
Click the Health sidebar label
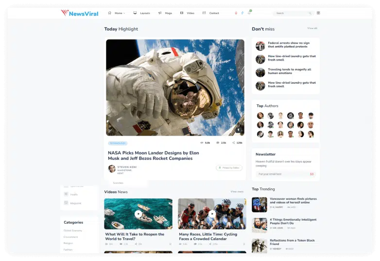[x=74, y=195]
